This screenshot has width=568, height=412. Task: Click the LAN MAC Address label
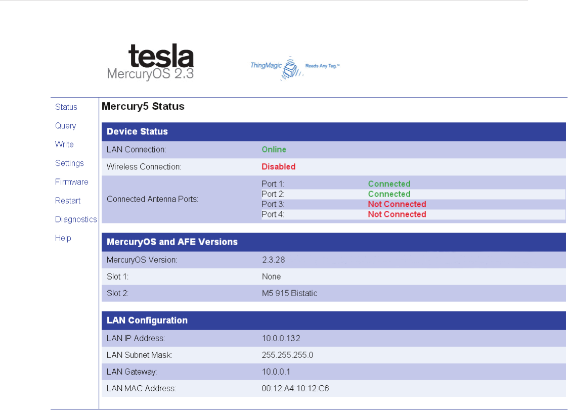click(x=141, y=388)
